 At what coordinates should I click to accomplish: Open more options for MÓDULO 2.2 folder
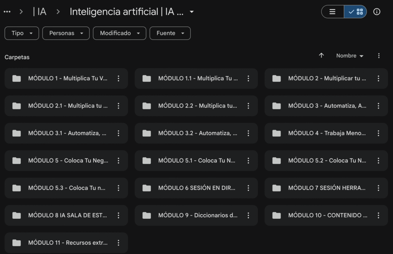pos(248,106)
